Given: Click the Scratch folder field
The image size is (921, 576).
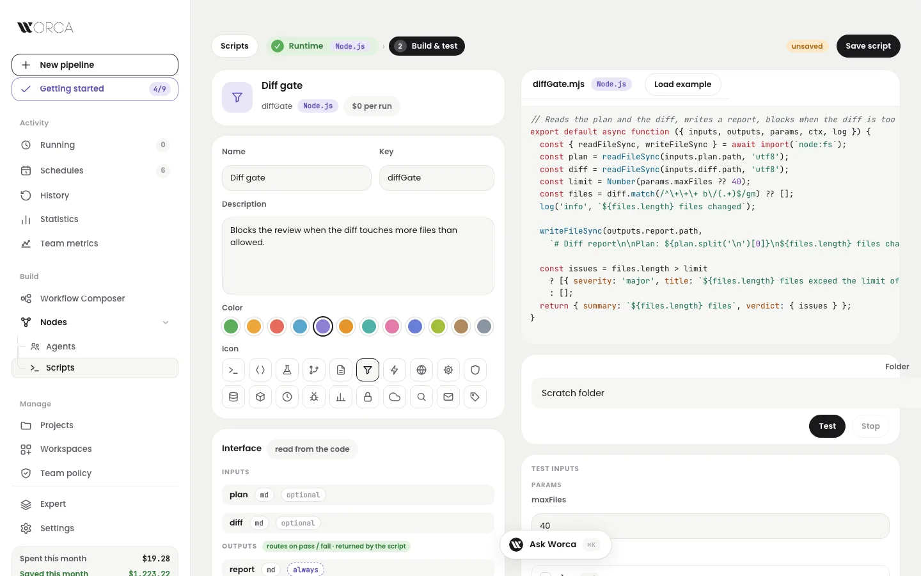Looking at the screenshot, I should 726,393.
